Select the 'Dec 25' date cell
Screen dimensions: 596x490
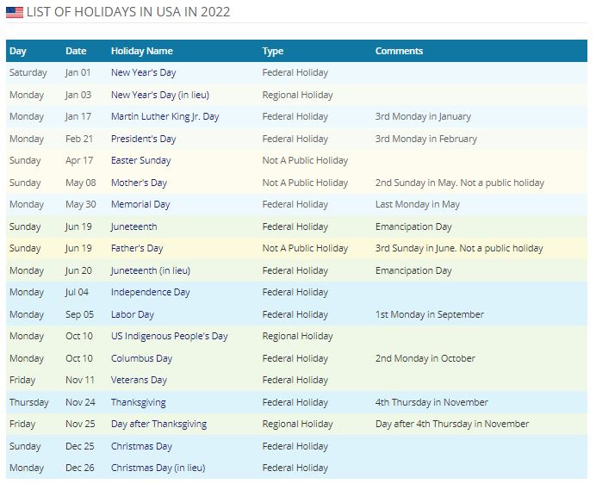point(80,446)
